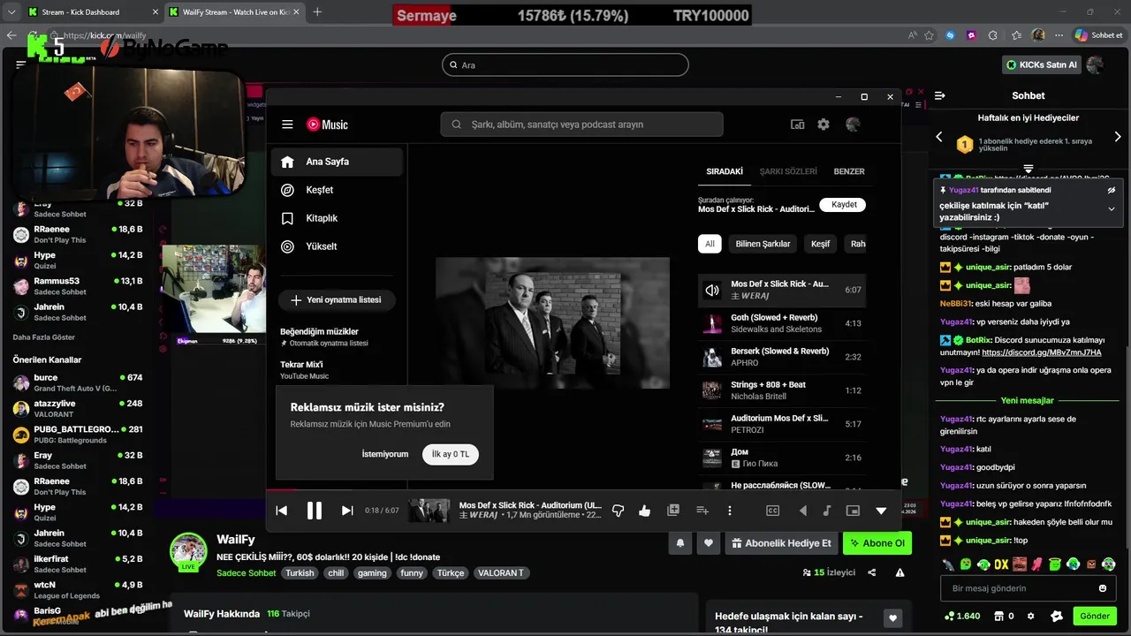Dislike the current song

pyautogui.click(x=618, y=511)
